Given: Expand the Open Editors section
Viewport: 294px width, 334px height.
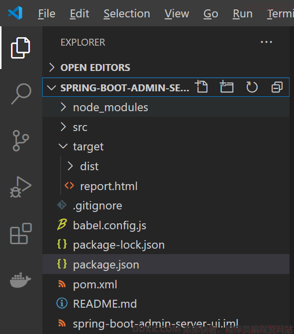Looking at the screenshot, I should point(52,67).
